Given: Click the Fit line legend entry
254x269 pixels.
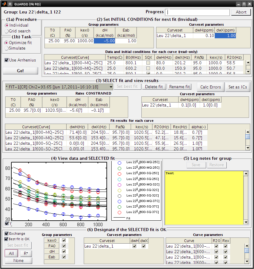Looking at the screenshot, I should coord(122,218).
